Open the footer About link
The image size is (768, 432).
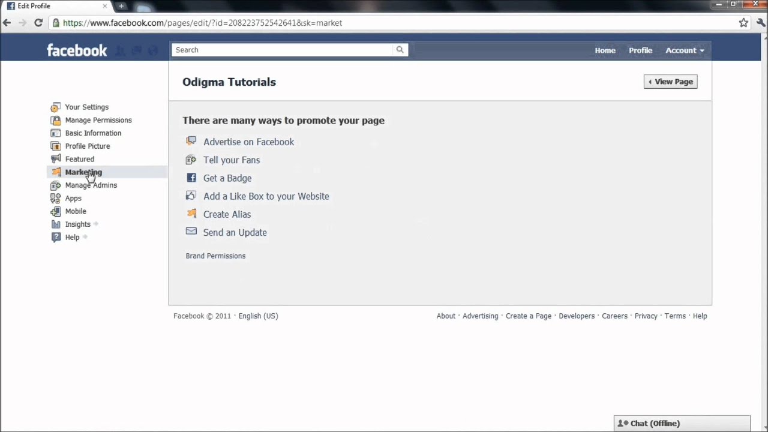pos(446,316)
